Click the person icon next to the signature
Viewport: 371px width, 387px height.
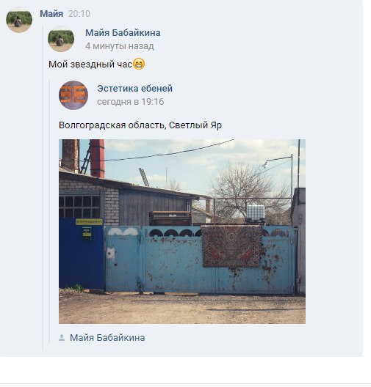point(62,338)
